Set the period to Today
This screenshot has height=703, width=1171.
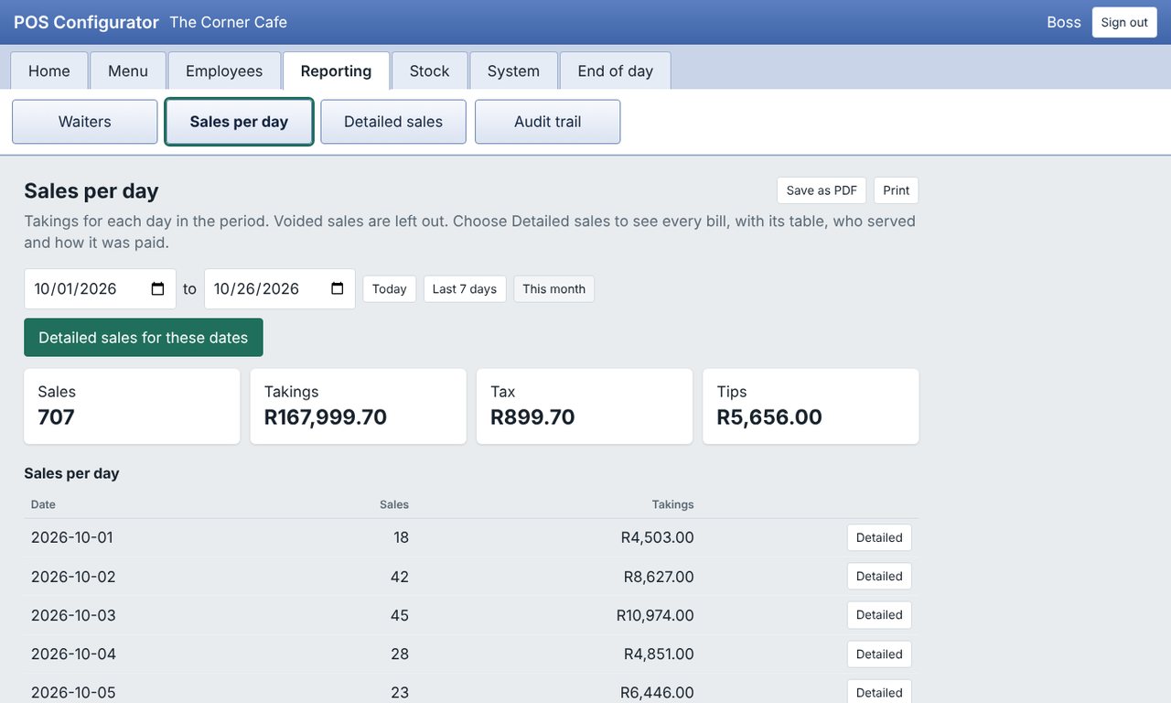tap(390, 289)
